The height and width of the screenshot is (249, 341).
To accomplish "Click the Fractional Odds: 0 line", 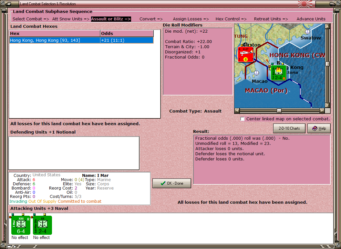I will click(x=185, y=57).
